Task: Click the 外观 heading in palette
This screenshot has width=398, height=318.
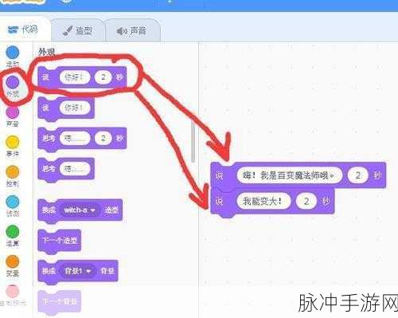Action: point(46,52)
